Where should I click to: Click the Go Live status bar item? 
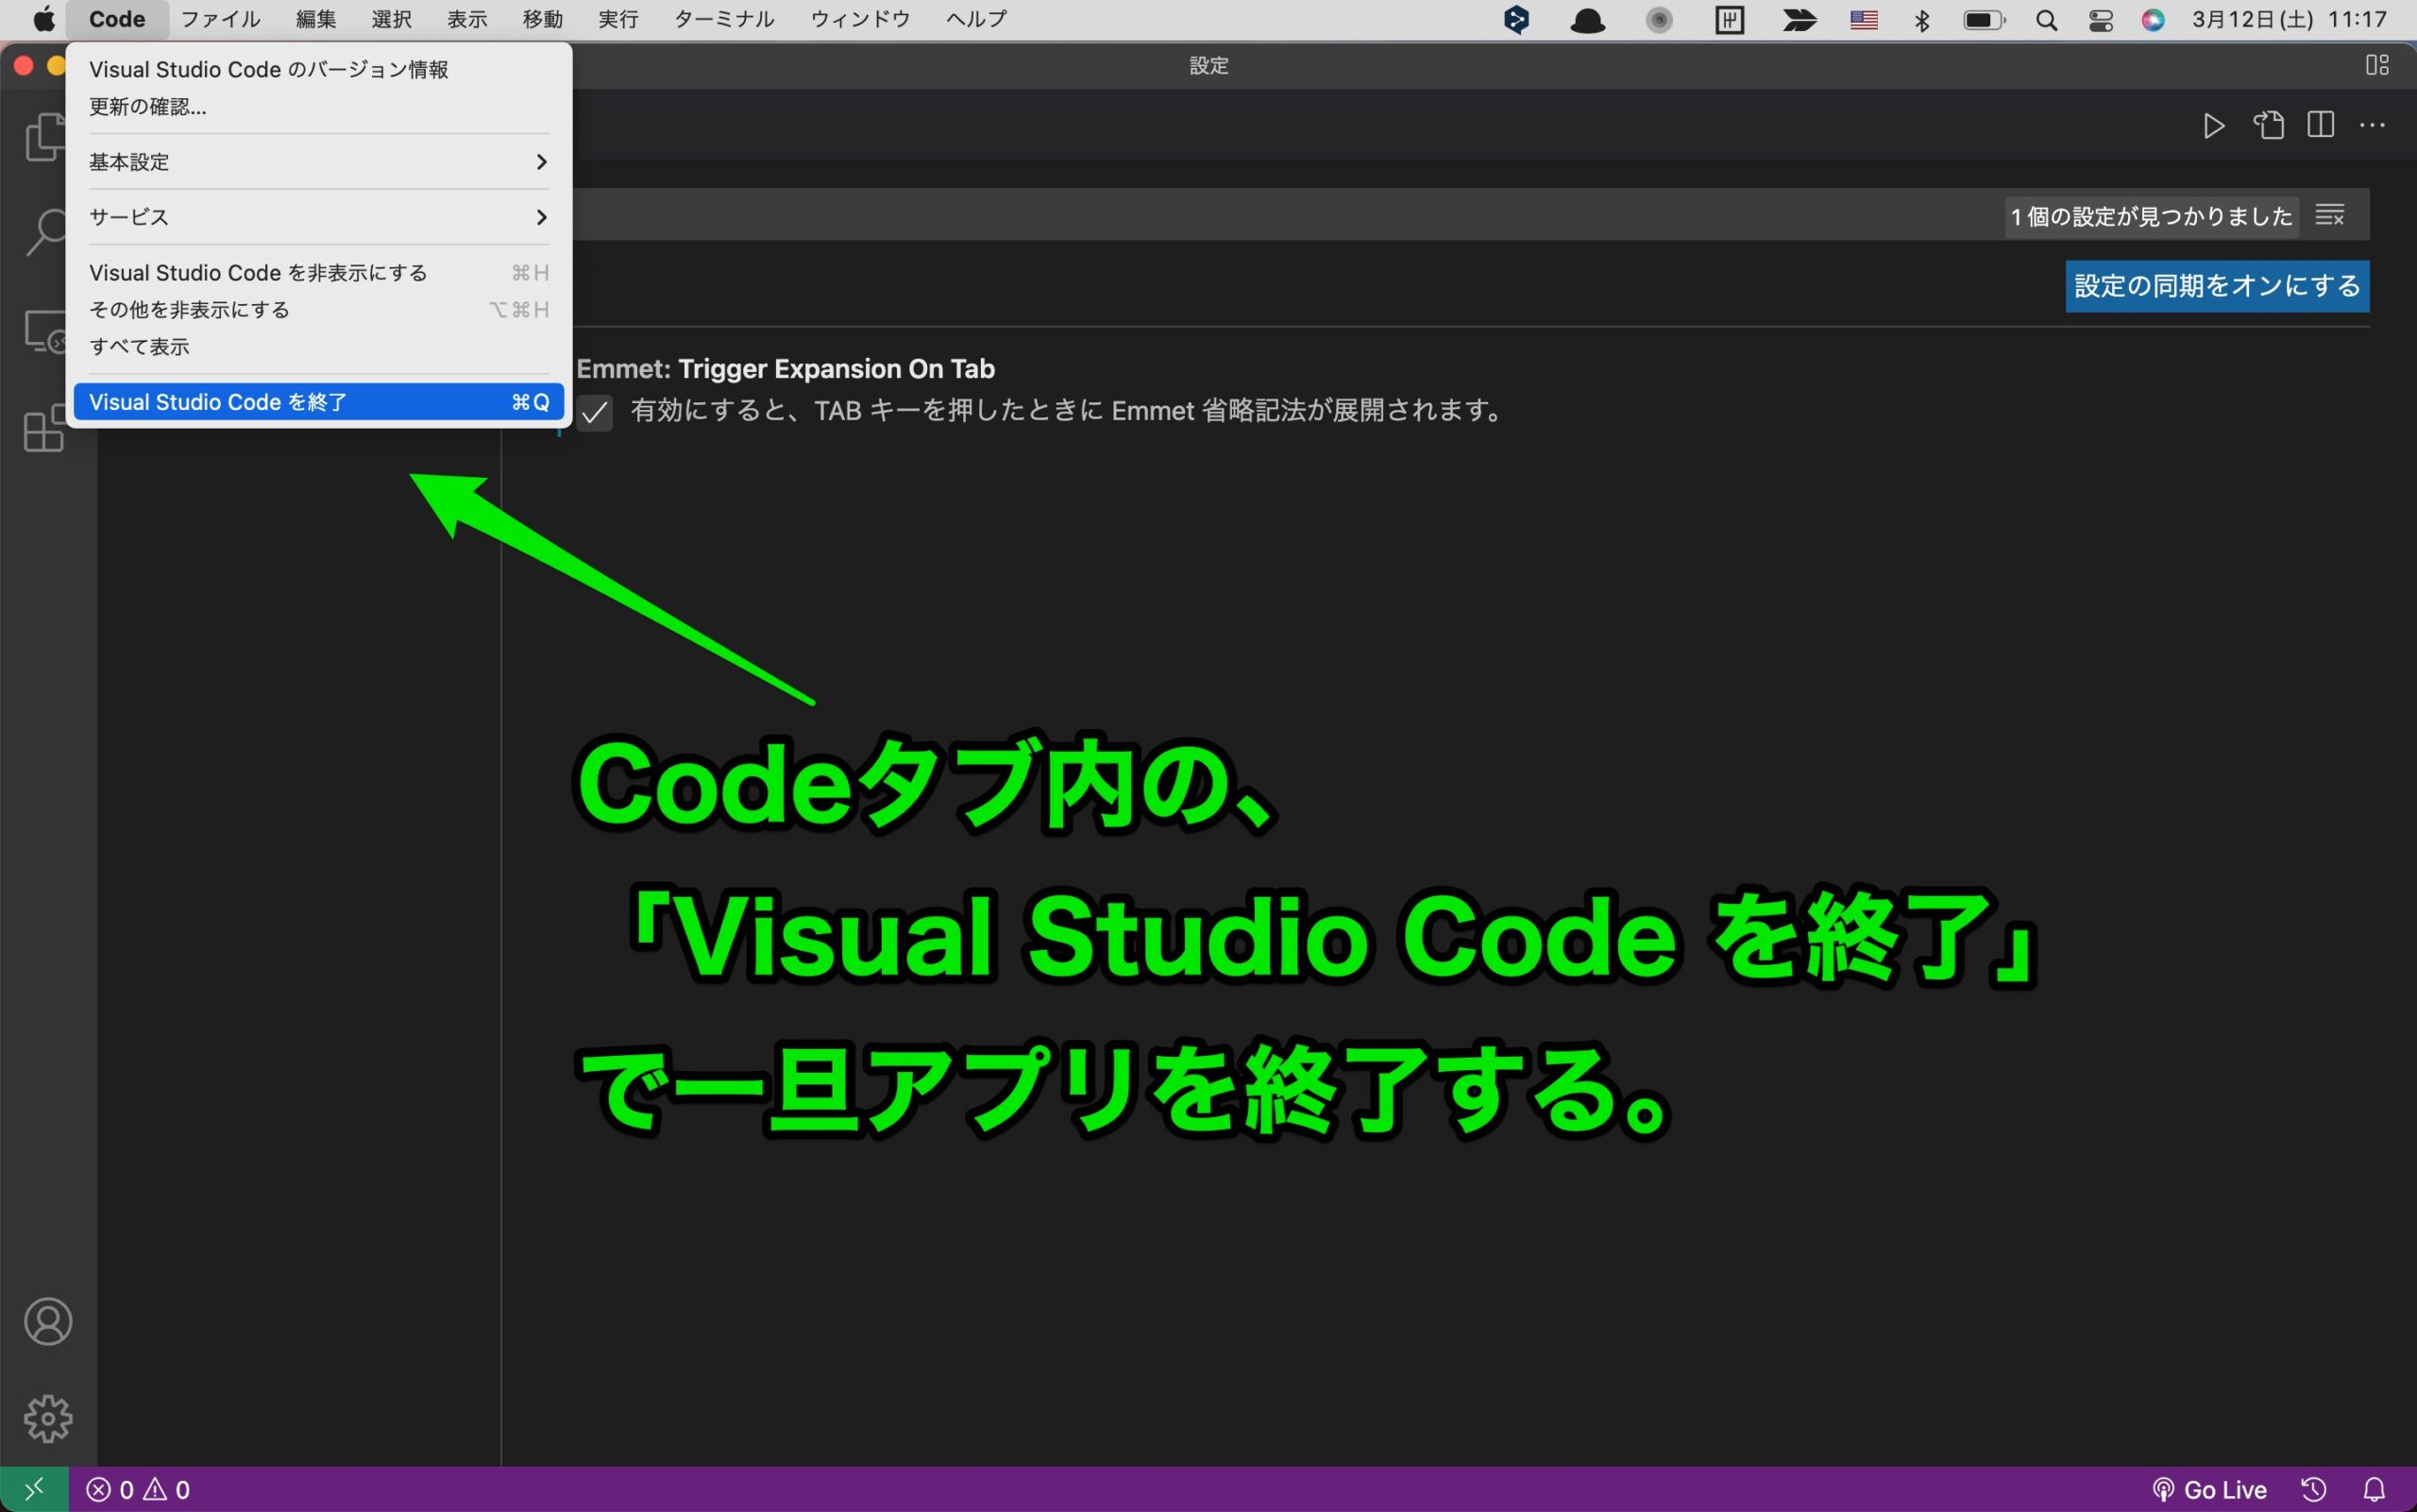[2209, 1490]
